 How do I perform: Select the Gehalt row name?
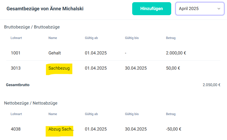[x=54, y=53]
